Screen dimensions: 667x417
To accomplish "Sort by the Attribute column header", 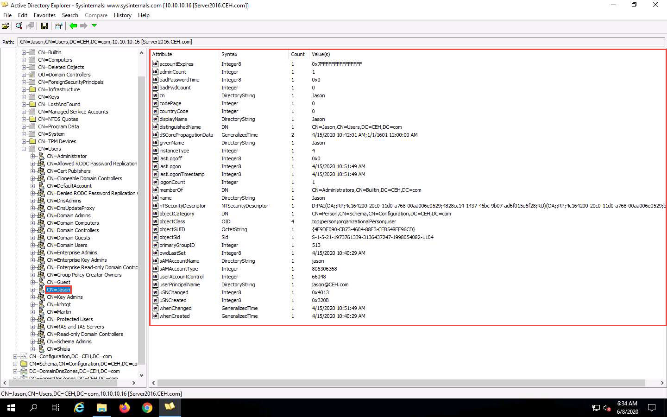I will coord(184,54).
